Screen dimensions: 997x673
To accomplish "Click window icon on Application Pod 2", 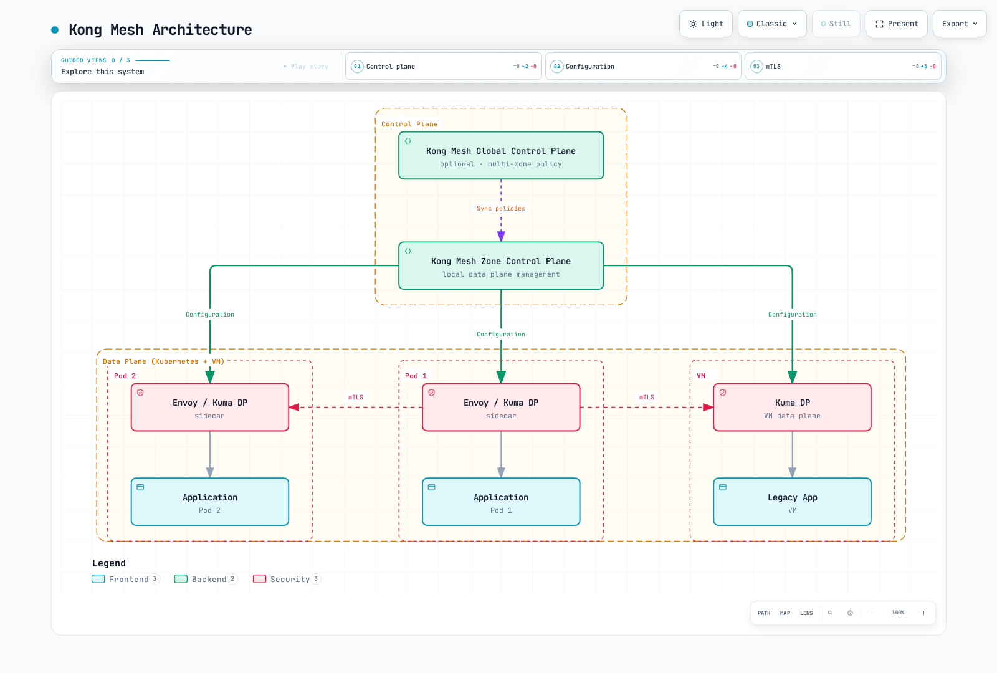I will 140,487.
